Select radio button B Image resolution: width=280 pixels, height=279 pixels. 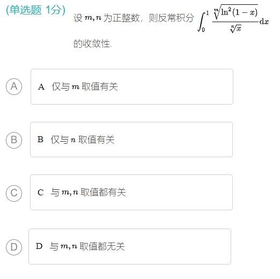click(x=14, y=140)
